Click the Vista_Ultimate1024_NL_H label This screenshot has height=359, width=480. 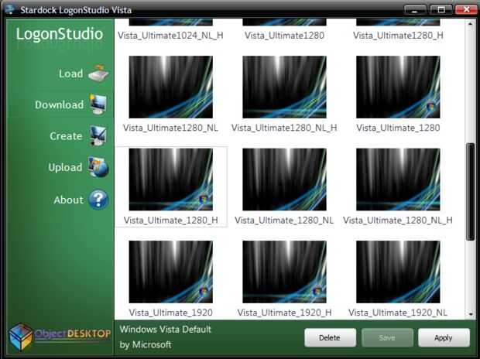coord(170,36)
